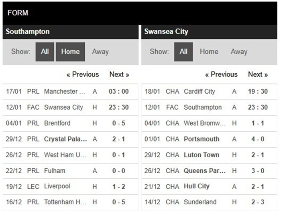Select Swansea City's All filter

pos(183,52)
